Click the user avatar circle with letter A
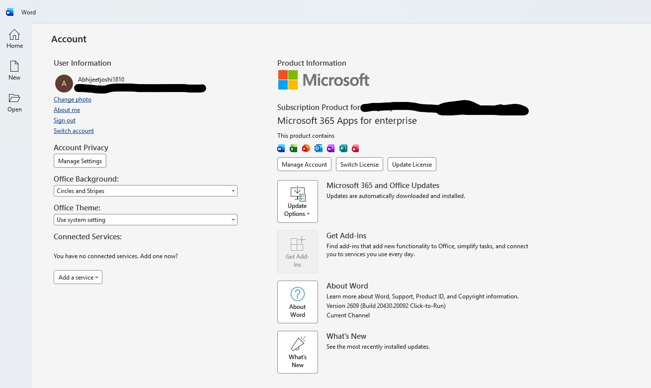 64,84
